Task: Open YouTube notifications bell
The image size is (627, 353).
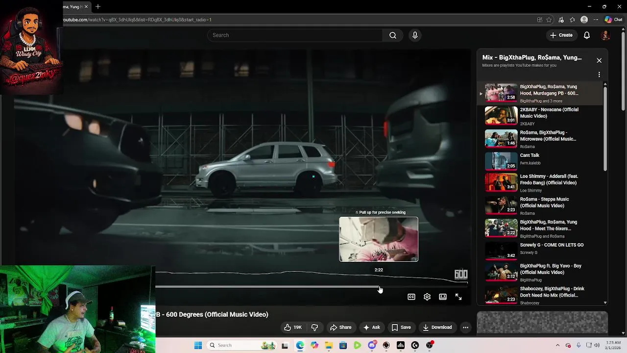Action: pyautogui.click(x=586, y=35)
